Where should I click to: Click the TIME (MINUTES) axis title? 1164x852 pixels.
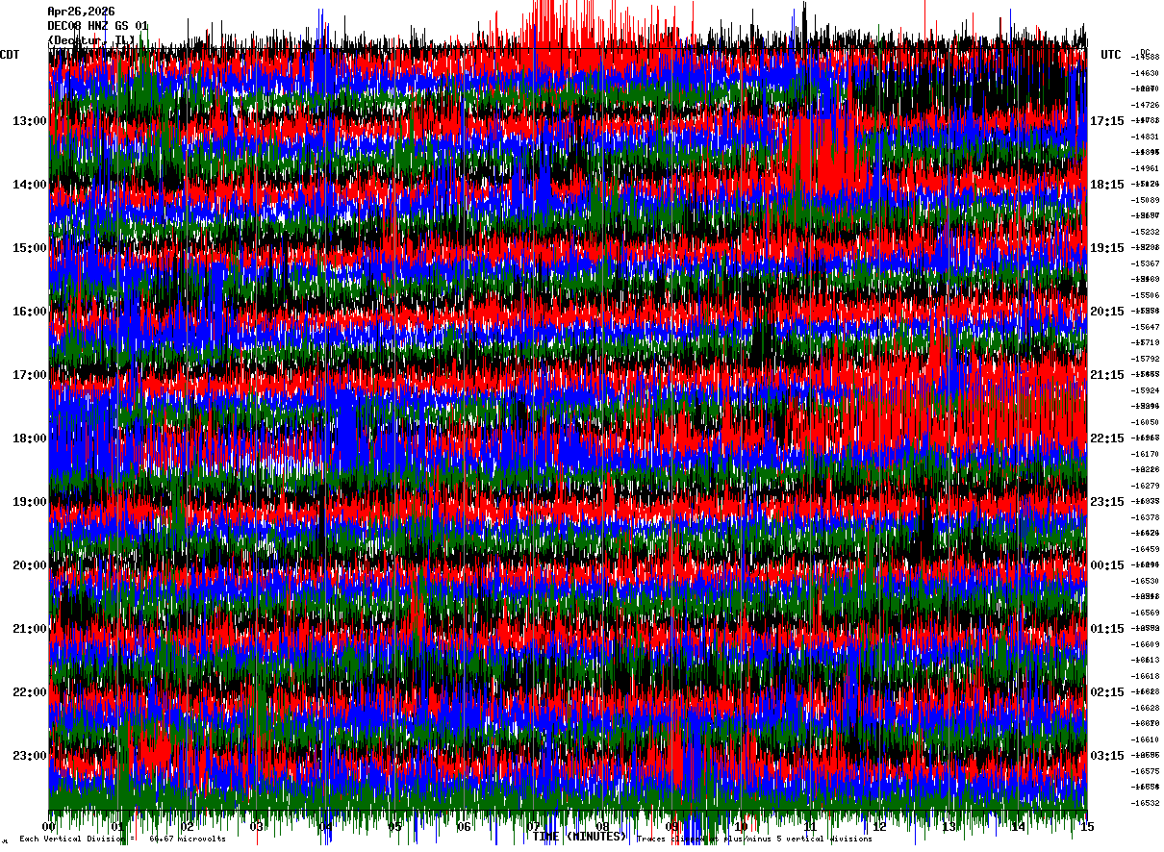[580, 837]
